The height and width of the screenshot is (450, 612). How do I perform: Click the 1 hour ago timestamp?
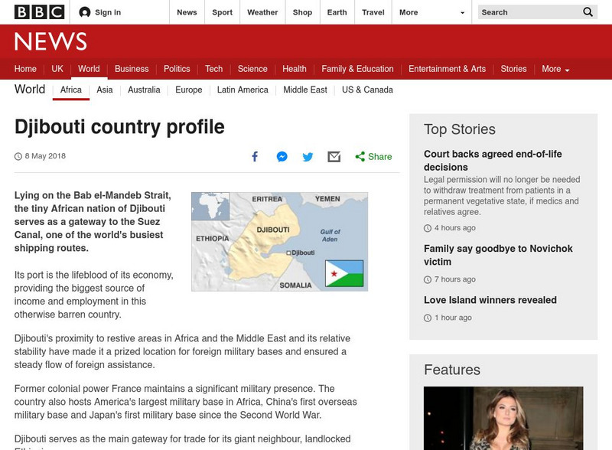click(453, 318)
